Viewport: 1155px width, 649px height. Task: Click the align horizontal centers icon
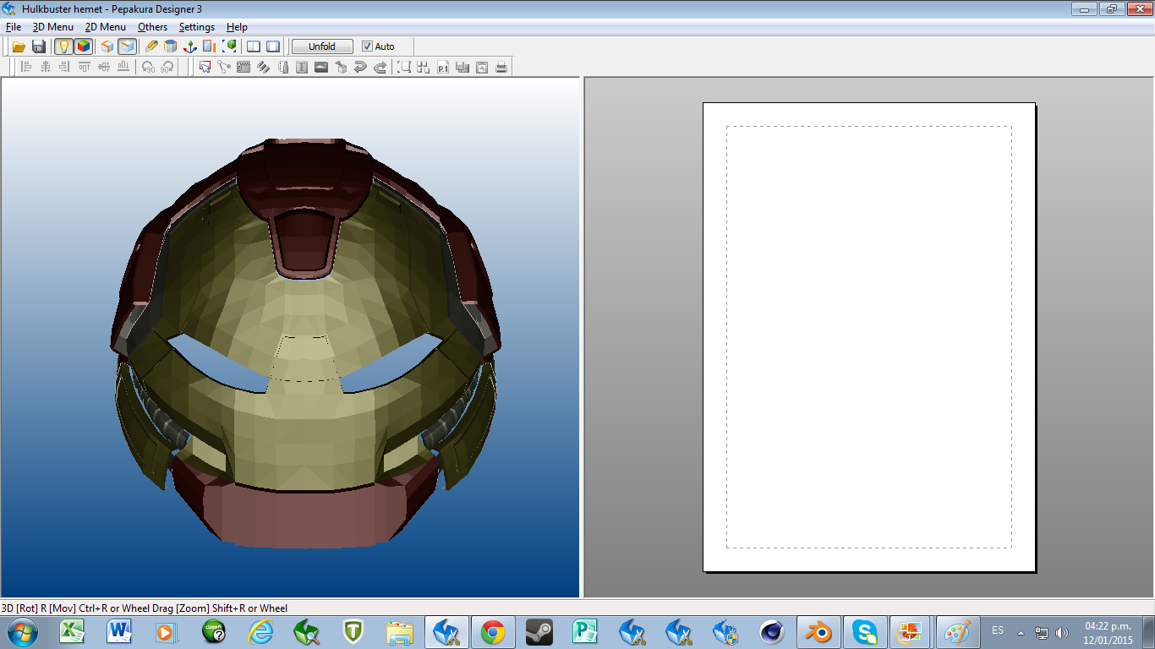46,67
